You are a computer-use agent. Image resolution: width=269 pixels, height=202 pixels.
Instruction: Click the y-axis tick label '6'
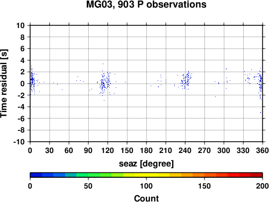pos(23,48)
